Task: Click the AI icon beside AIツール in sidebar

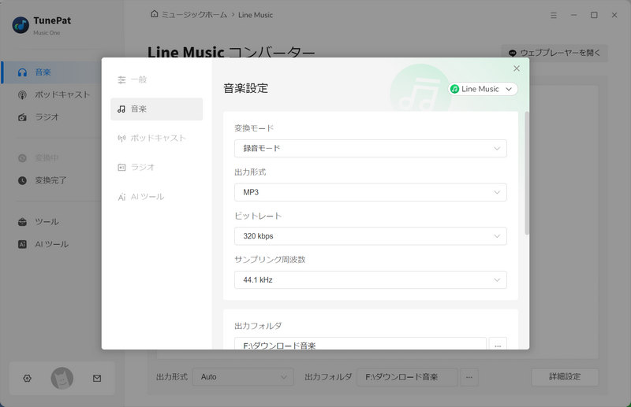Action: click(x=23, y=244)
